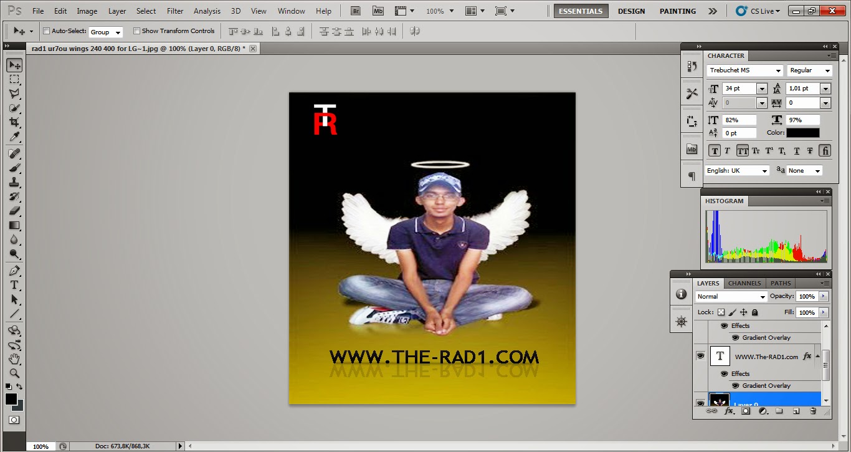The height and width of the screenshot is (452, 851).
Task: Switch to the Channels tab
Action: click(744, 283)
